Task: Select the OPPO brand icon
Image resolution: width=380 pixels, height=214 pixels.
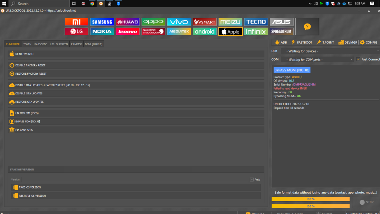Action: tap(153, 22)
